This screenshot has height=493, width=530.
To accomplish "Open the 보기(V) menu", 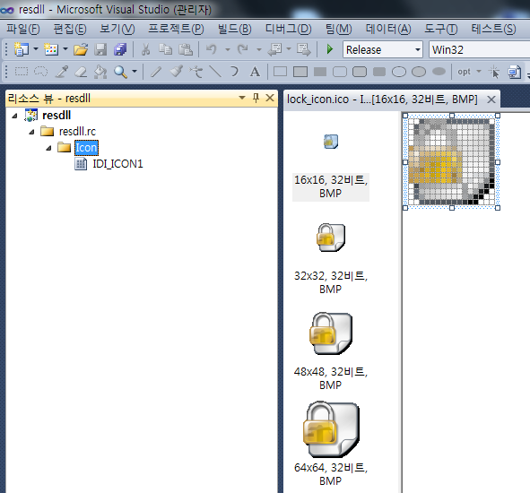I will click(117, 29).
